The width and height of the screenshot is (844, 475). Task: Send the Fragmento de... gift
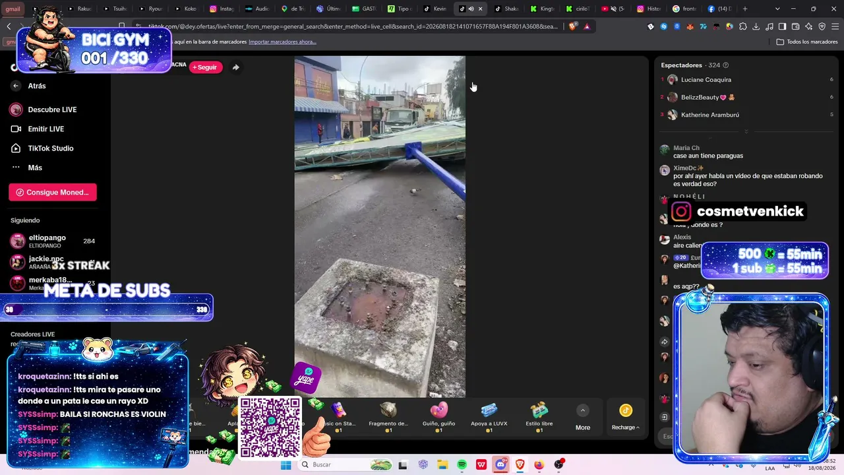pyautogui.click(x=388, y=417)
